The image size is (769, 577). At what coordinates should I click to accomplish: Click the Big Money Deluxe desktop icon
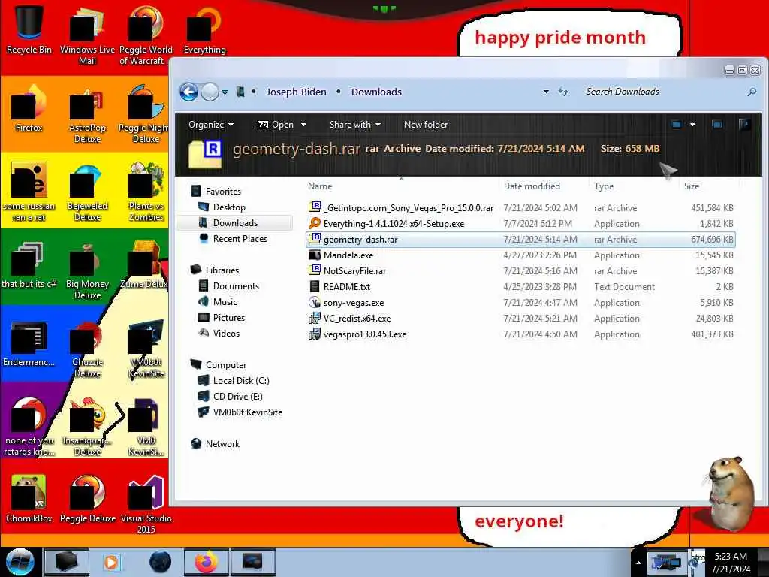point(87,271)
